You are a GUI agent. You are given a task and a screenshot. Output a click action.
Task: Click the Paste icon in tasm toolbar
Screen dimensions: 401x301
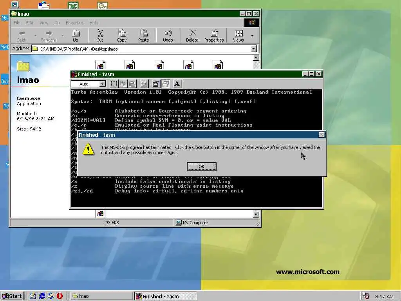coord(132,84)
